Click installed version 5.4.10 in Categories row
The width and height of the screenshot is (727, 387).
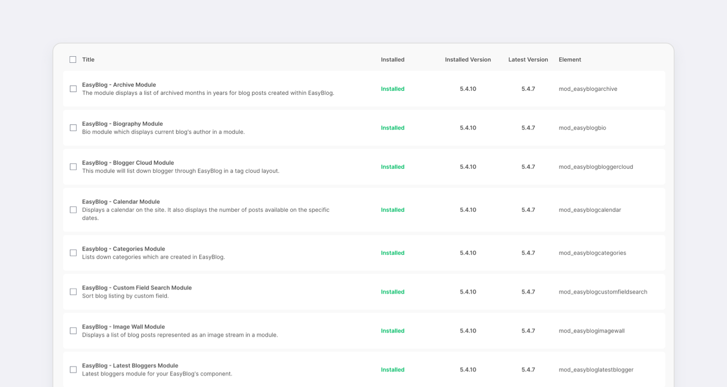click(x=468, y=253)
